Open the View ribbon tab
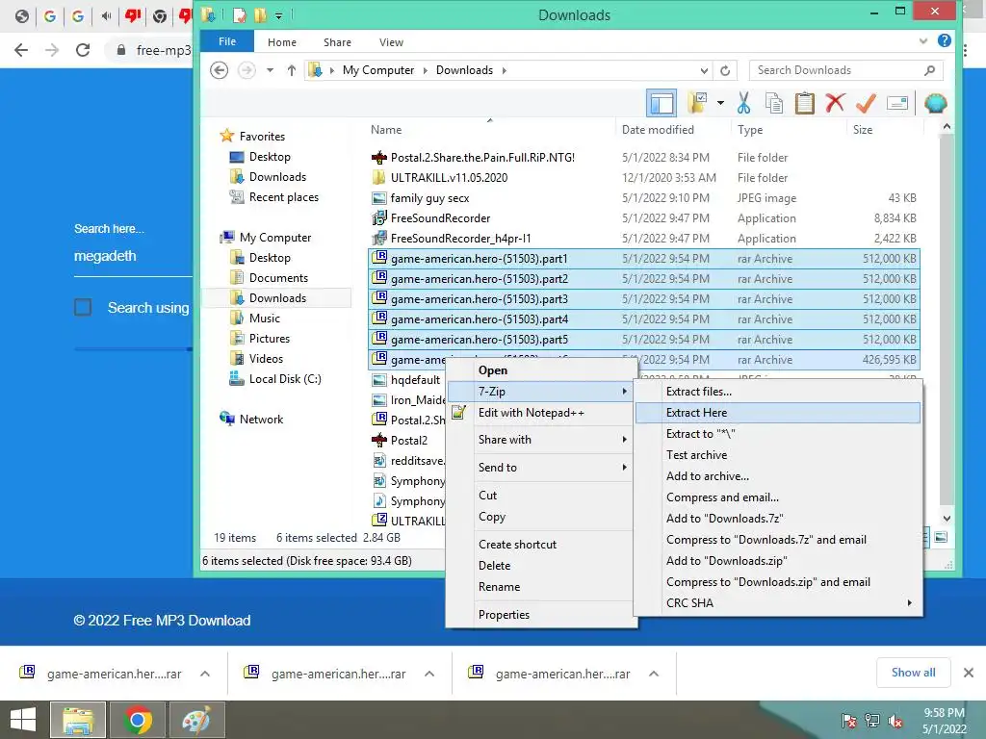Viewport: 986px width, 739px height. (391, 42)
